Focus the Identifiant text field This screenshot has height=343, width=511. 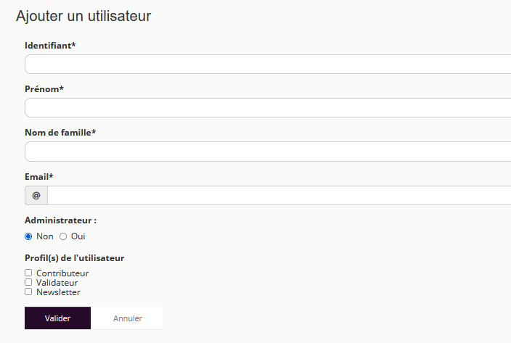269,65
